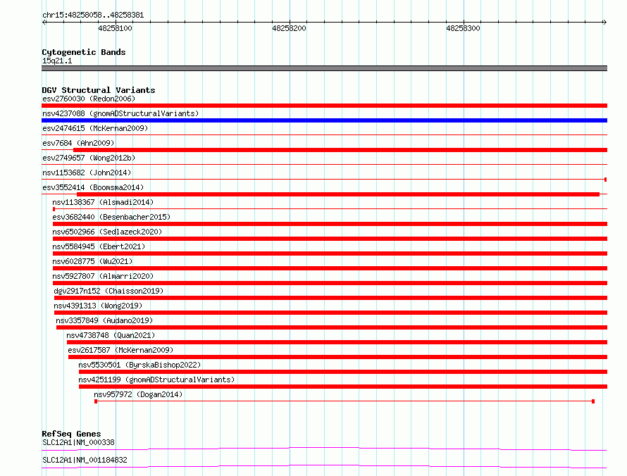Select the gray 15q21.1 cytogenetic band bar
Viewport: 627px width, 476px height.
[324, 68]
